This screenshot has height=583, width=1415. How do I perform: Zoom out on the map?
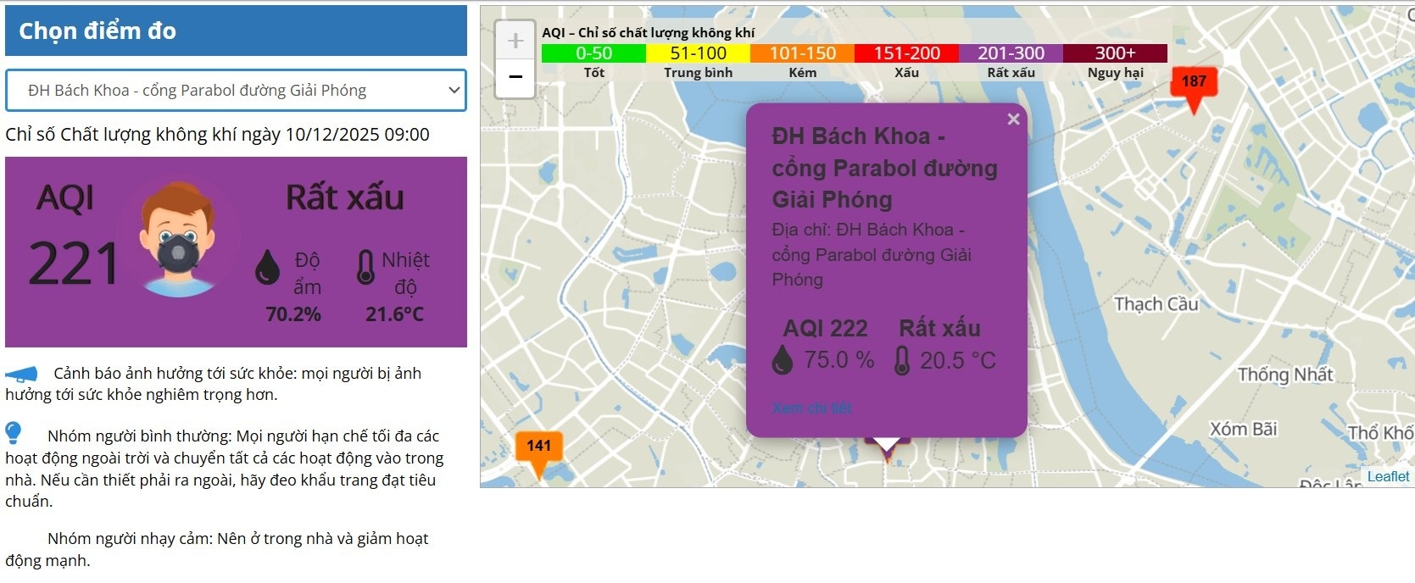click(515, 78)
